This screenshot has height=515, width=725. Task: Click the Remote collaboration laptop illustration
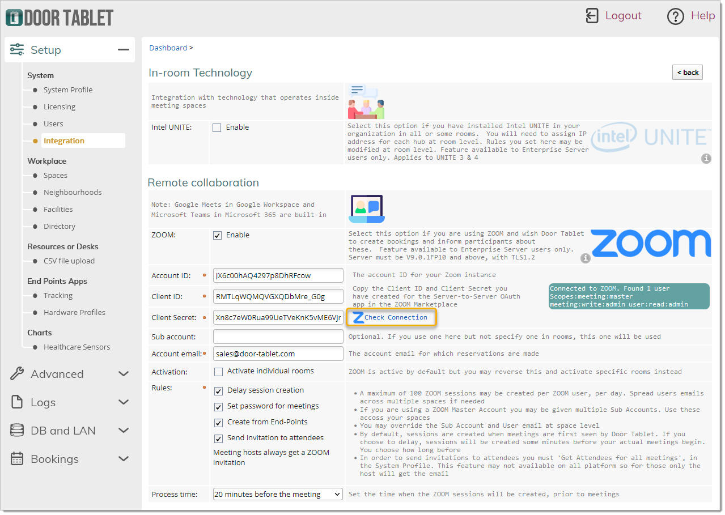(367, 208)
